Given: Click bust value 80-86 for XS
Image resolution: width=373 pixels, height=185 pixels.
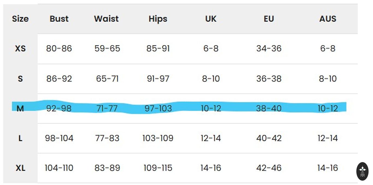Looking at the screenshot, I should [59, 48].
